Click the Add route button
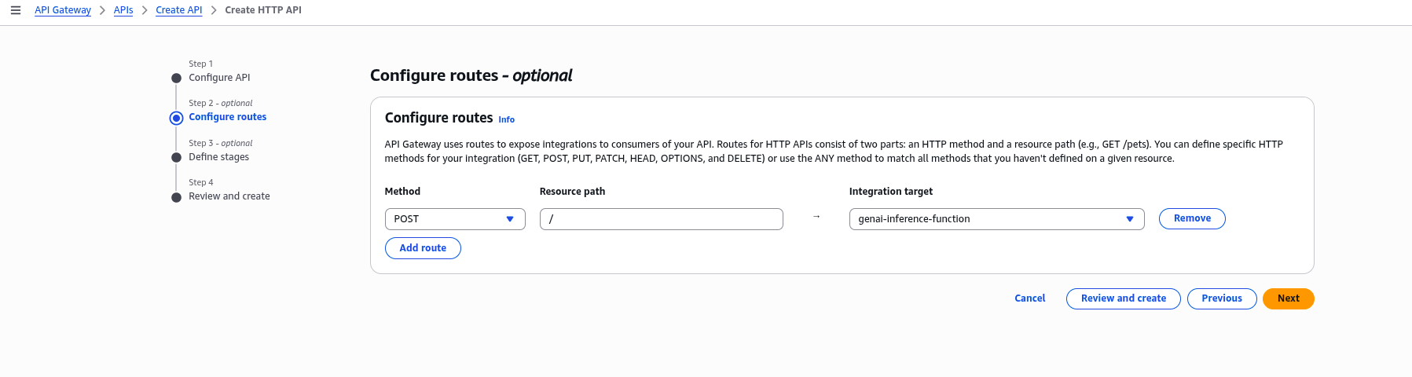1412x377 pixels. 423,248
